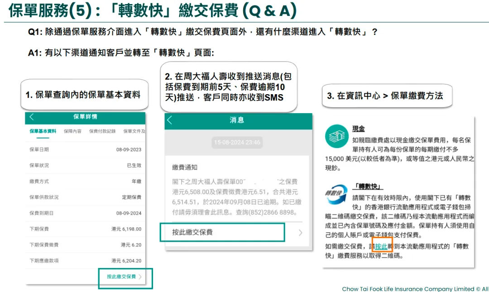
Task: Click the 現金 heading
Action: pos(358,129)
